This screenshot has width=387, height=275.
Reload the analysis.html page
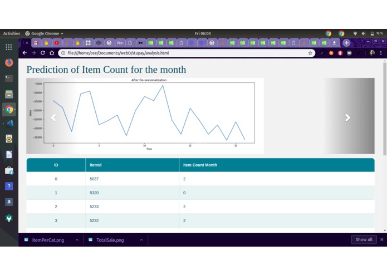point(43,53)
